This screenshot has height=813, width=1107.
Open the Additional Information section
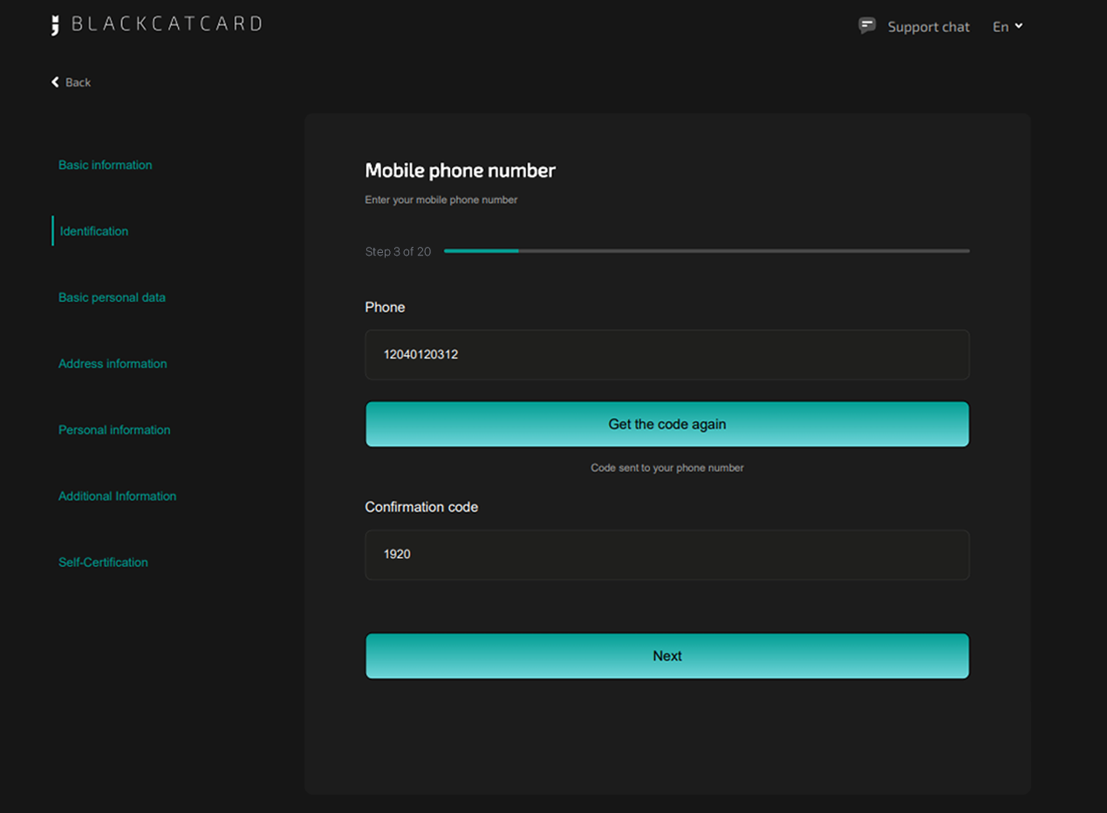[x=117, y=496]
